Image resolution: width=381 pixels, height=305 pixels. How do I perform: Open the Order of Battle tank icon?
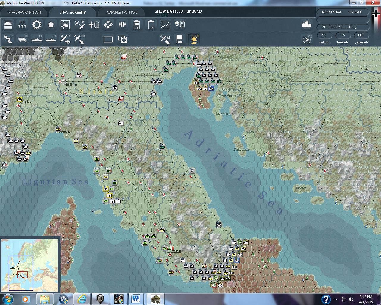pos(8,25)
